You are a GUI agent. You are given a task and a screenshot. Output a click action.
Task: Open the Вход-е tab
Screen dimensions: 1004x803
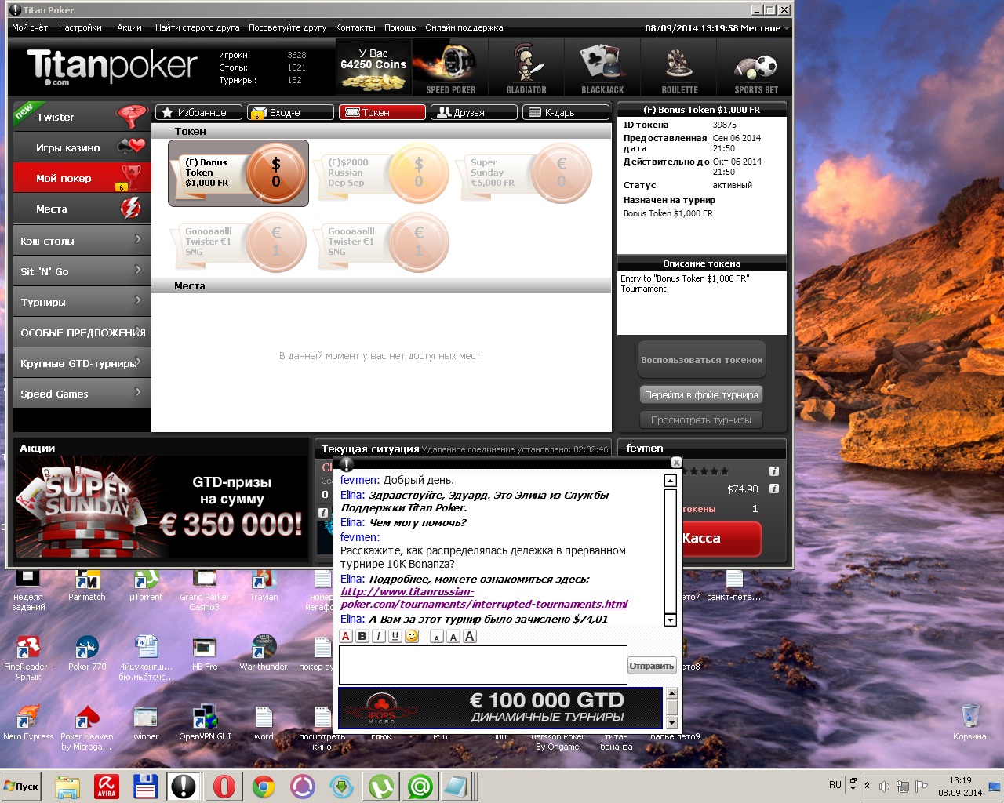(290, 112)
